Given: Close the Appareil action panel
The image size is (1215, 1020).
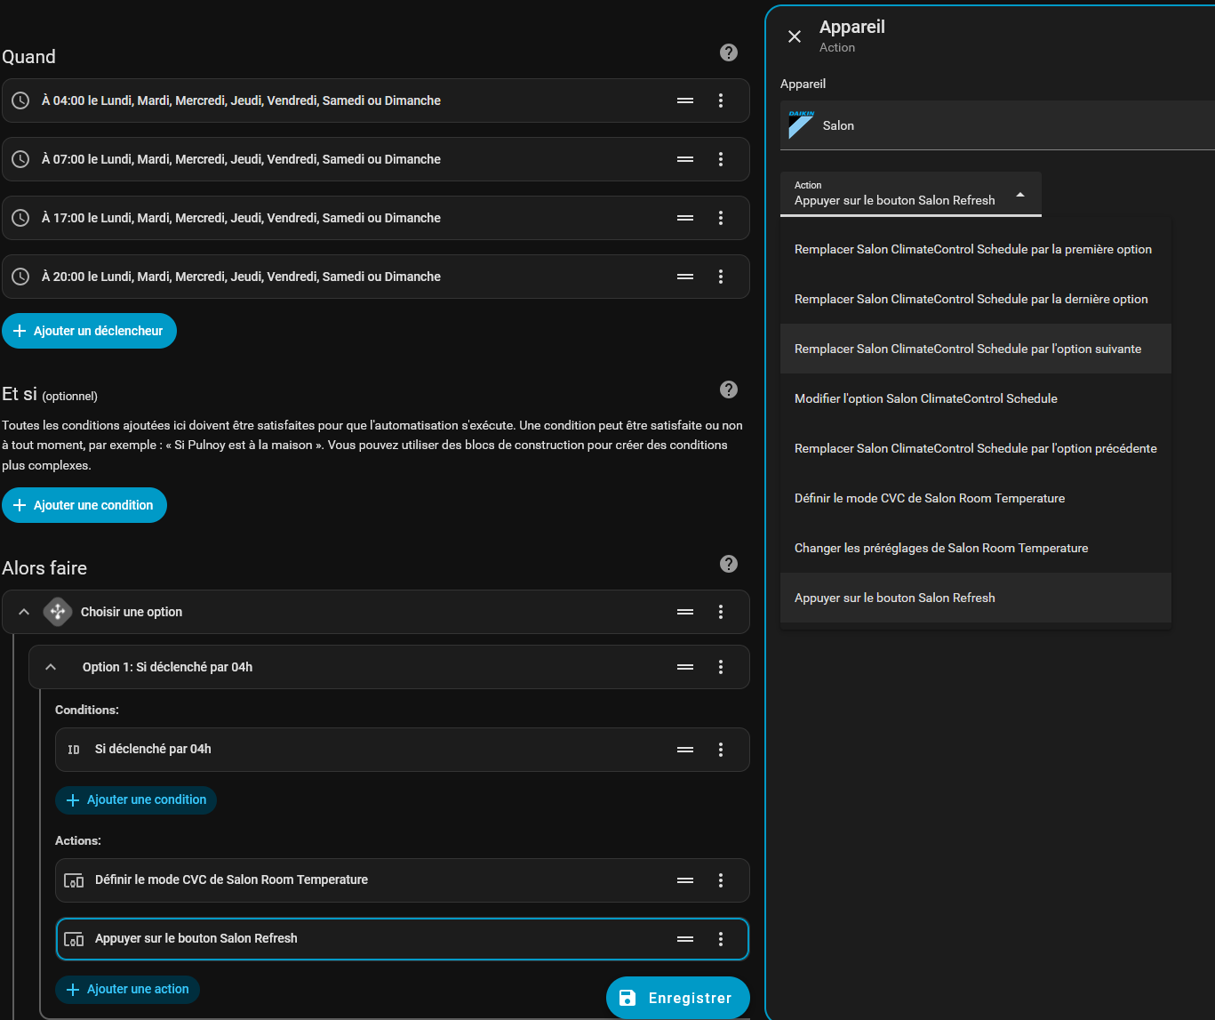Looking at the screenshot, I should tap(795, 36).
